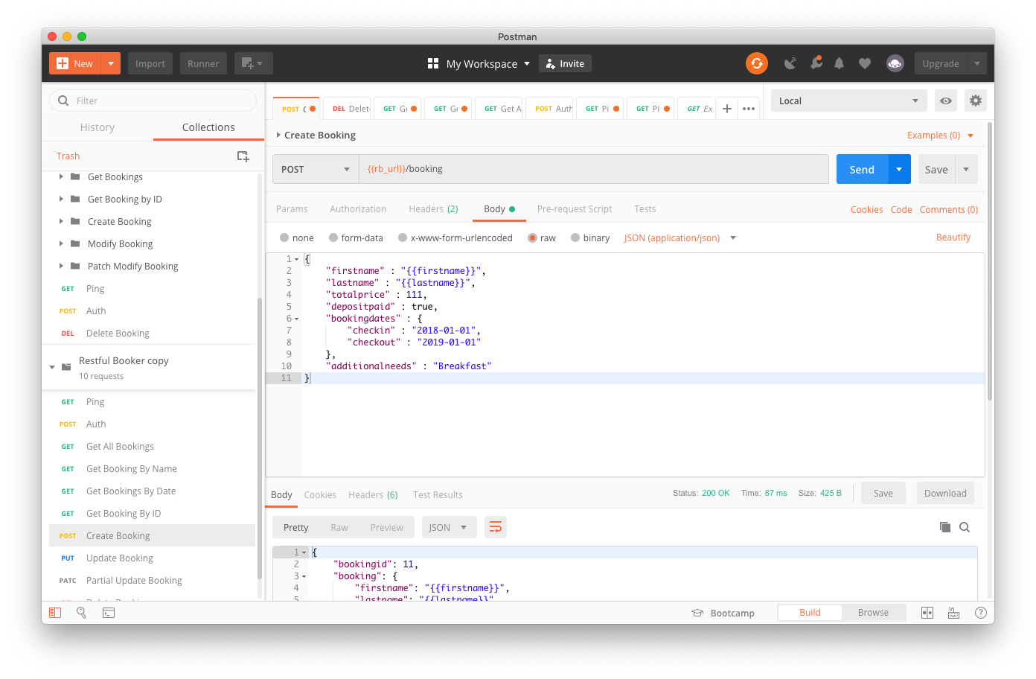Open the notifications bell icon

pos(839,63)
